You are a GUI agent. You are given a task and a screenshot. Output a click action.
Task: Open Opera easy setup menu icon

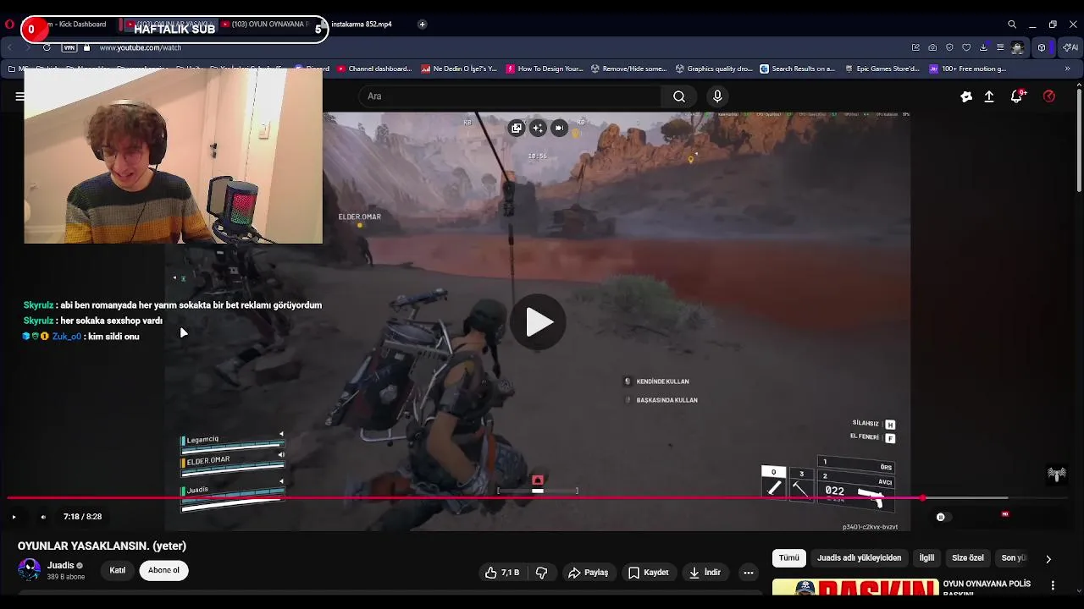click(x=1000, y=47)
